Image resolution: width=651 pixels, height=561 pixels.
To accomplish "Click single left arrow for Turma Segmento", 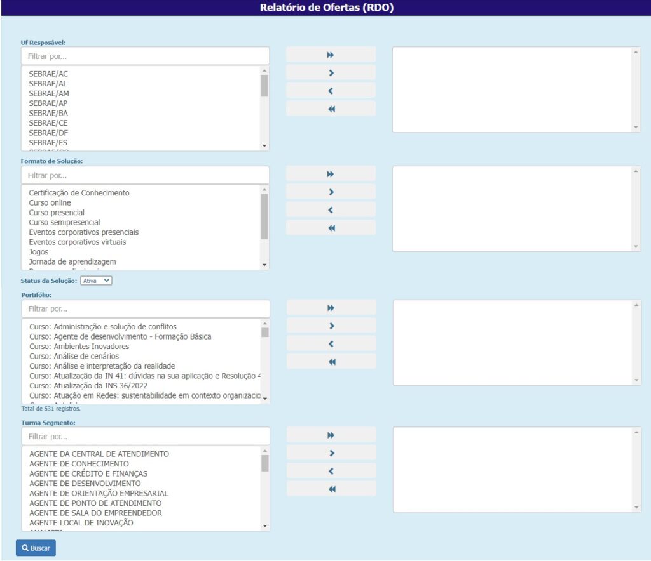I will point(331,471).
